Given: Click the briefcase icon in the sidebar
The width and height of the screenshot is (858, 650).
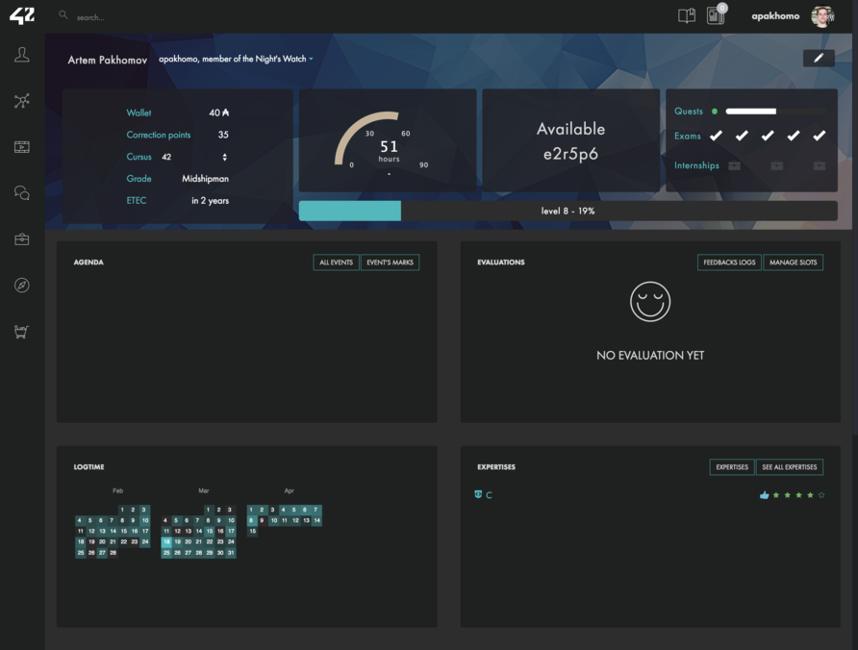Looking at the screenshot, I should [21, 239].
